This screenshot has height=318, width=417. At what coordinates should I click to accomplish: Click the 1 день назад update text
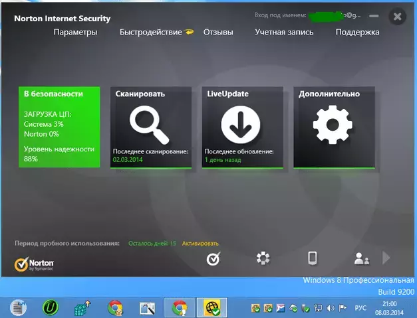[x=223, y=160]
